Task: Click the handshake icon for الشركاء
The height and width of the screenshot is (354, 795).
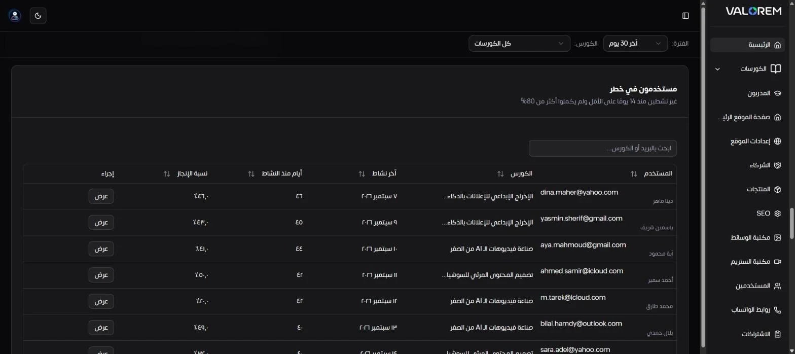Action: click(778, 165)
